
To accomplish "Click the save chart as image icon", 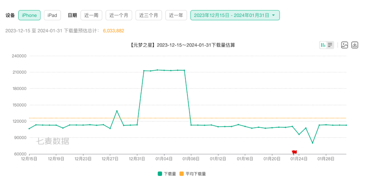I will [x=344, y=45].
